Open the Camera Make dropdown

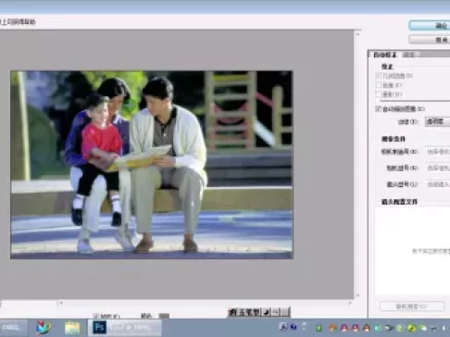pos(438,152)
